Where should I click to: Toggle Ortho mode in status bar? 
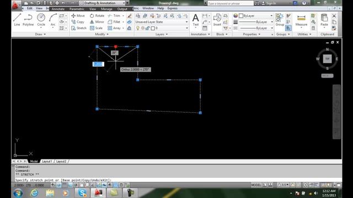[70, 185]
